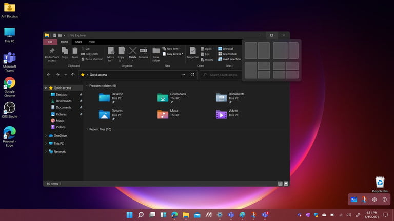Go up one level with up arrow

[73, 75]
